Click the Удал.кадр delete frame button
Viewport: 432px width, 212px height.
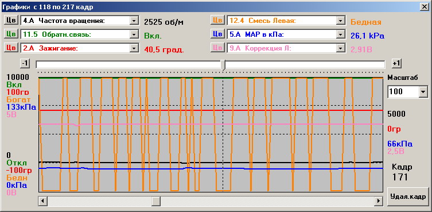tap(408, 196)
